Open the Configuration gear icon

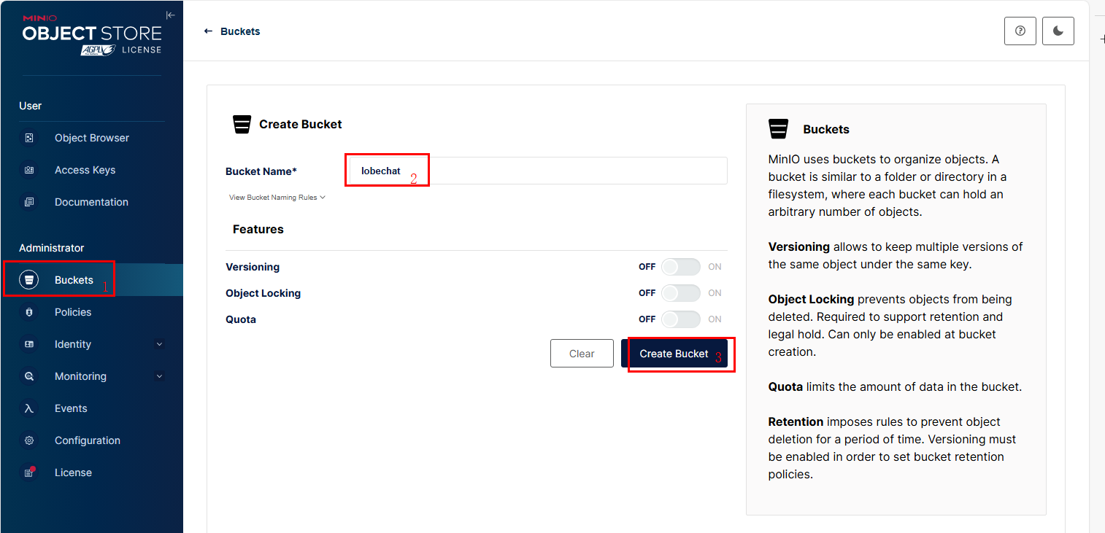(29, 440)
